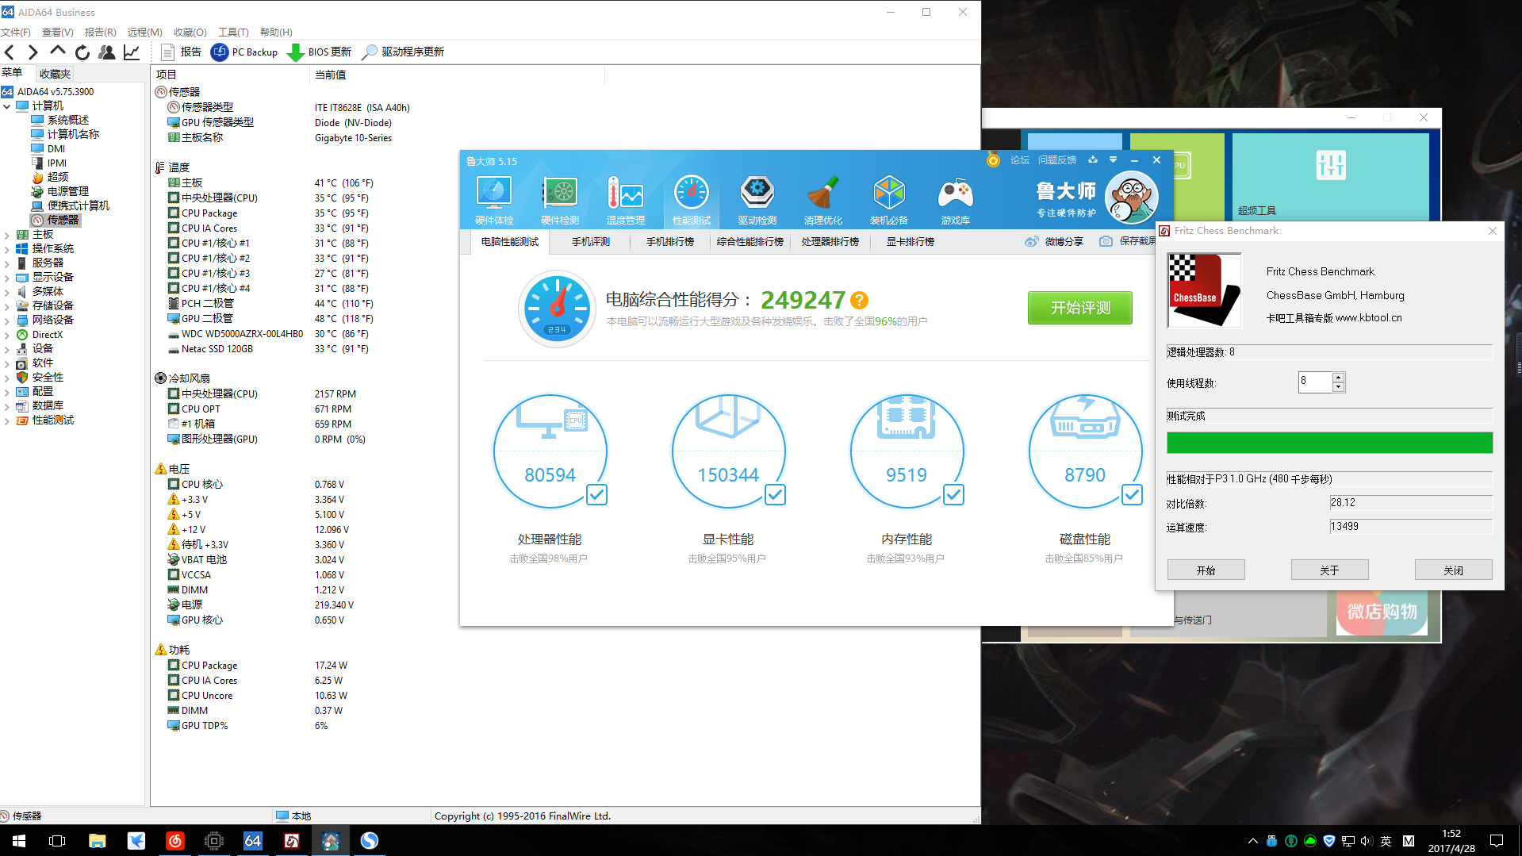
Task: Expand the 显示设备 tree node
Action: [x=7, y=278]
